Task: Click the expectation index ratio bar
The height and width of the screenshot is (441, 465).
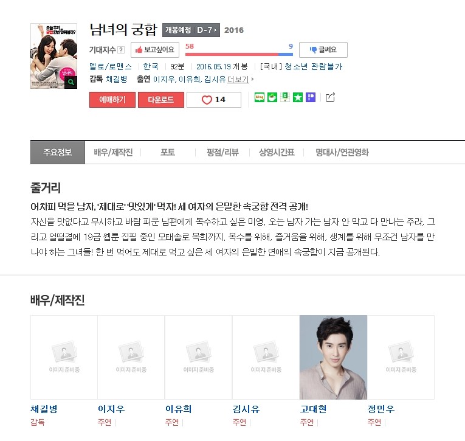Action: [239, 54]
